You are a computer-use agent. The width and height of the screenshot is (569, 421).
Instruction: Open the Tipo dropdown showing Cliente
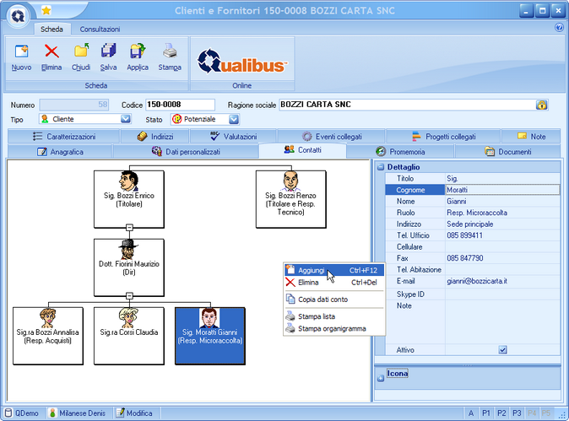[126, 120]
